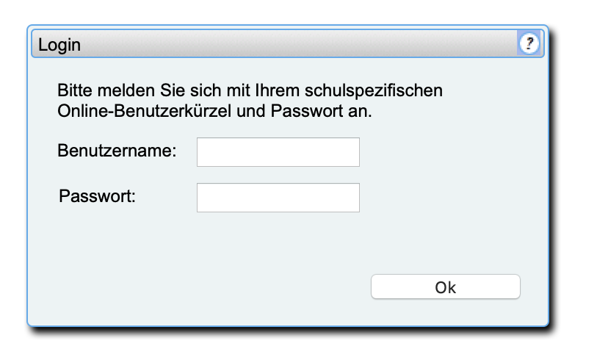Click the Benutzername label
The image size is (608, 363).
(117, 151)
